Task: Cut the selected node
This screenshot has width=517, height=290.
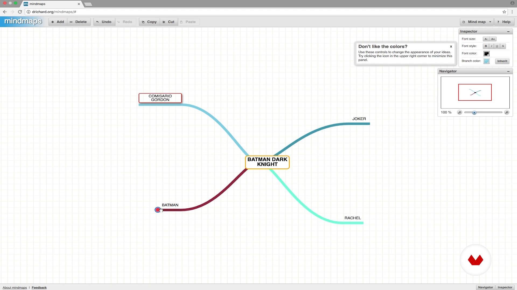Action: [x=169, y=22]
